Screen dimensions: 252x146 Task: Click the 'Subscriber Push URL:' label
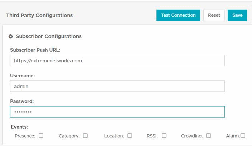pyautogui.click(x=35, y=50)
